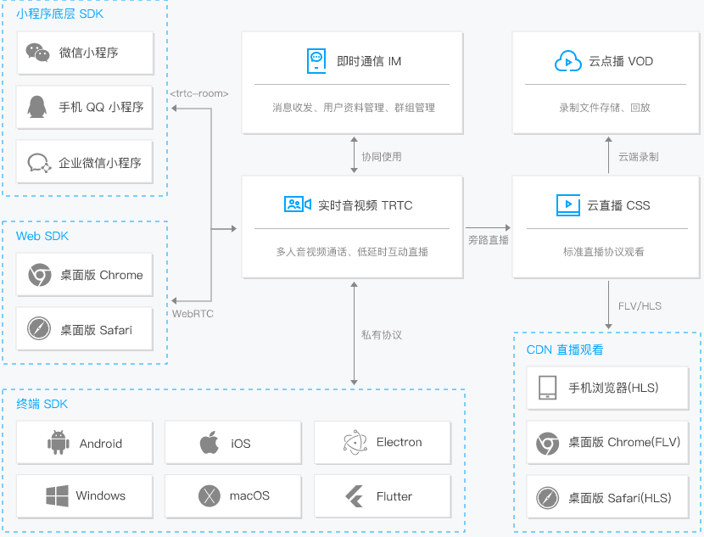
Task: Click the Android robot icon
Action: click(59, 443)
